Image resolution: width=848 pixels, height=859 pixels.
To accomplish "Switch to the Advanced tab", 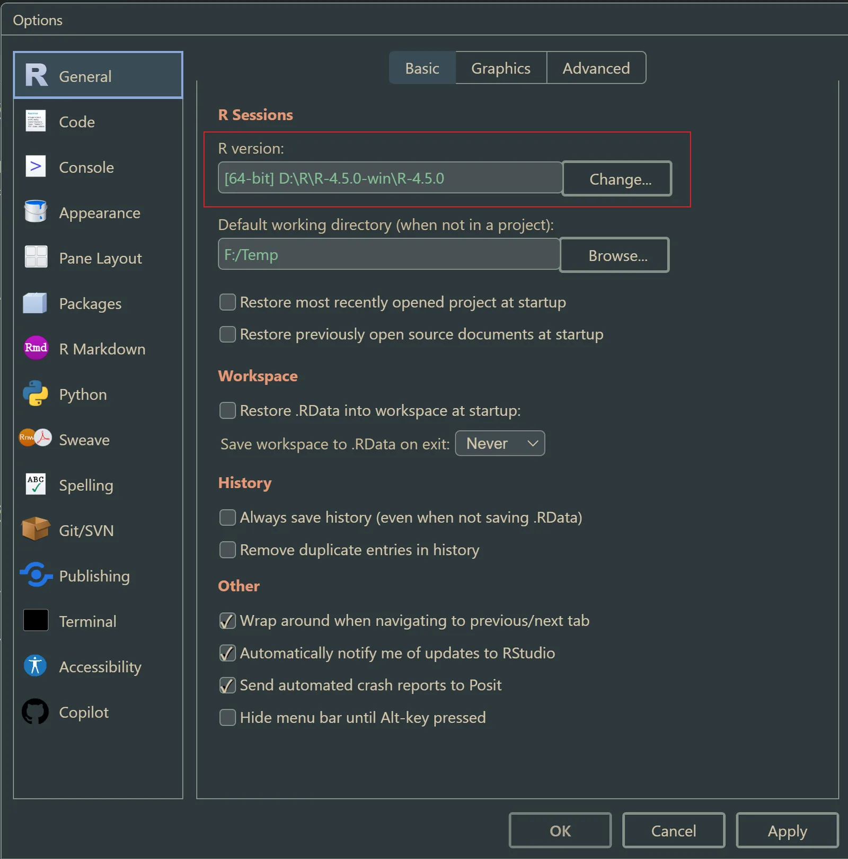I will tap(596, 68).
